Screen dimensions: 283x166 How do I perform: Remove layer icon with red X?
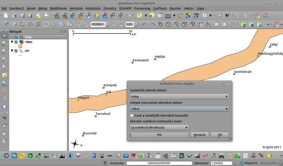click(x=105, y=15)
